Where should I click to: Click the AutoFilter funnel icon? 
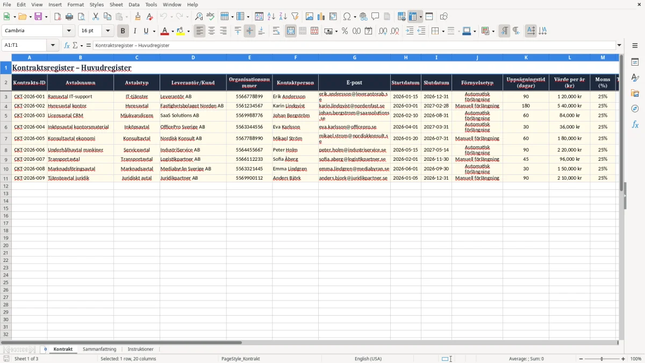pos(295,17)
